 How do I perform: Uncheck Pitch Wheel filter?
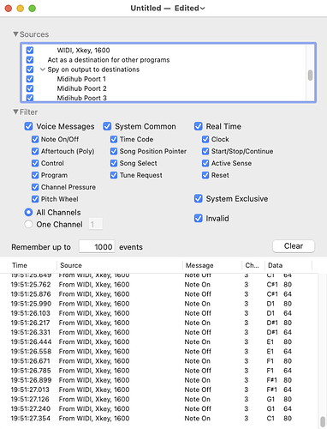[x=35, y=199]
